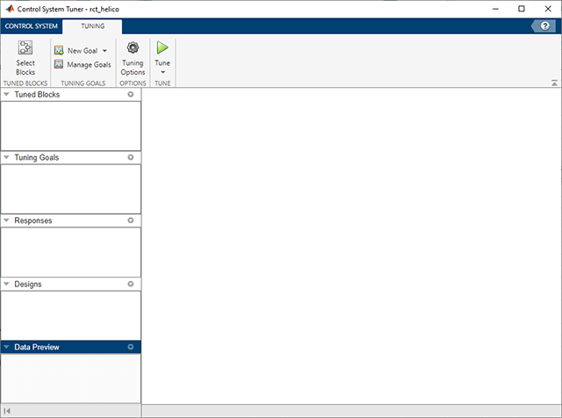
Task: Collapse the Tuning Goals panel
Action: click(x=7, y=157)
